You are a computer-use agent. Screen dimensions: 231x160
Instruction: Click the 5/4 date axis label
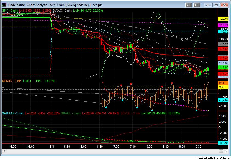(52, 147)
